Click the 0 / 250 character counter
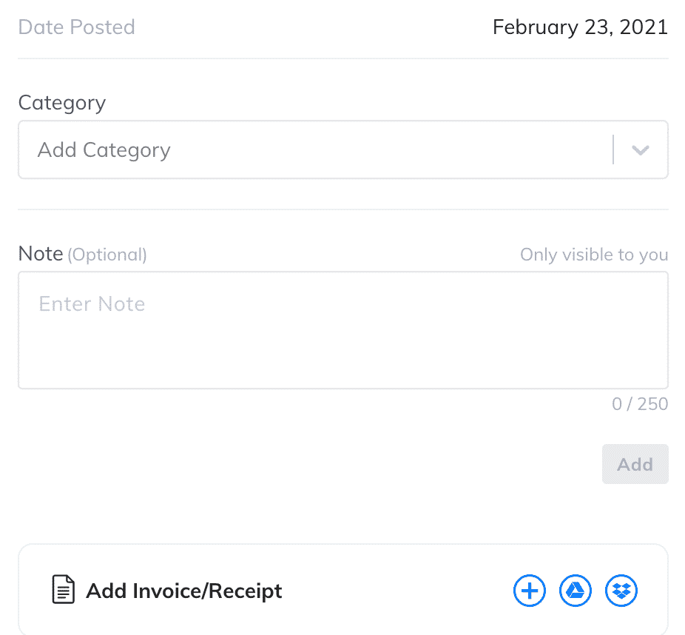Screen dimensions: 685x635 [640, 404]
